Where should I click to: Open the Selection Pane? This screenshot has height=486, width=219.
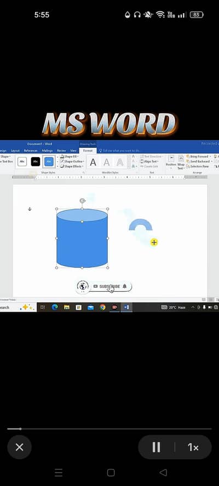click(x=197, y=166)
